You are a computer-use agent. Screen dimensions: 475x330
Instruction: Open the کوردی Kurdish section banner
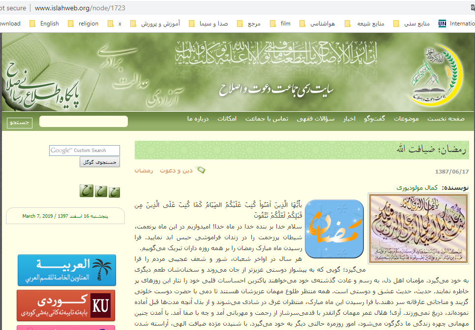coord(66,305)
